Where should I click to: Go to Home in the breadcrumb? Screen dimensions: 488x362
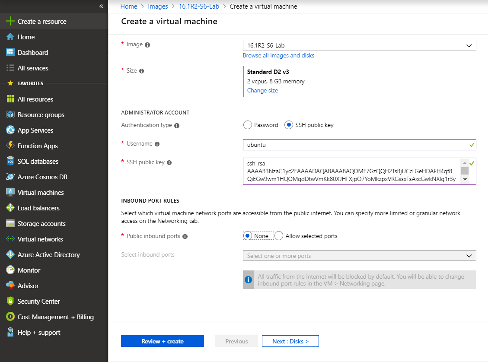point(129,6)
